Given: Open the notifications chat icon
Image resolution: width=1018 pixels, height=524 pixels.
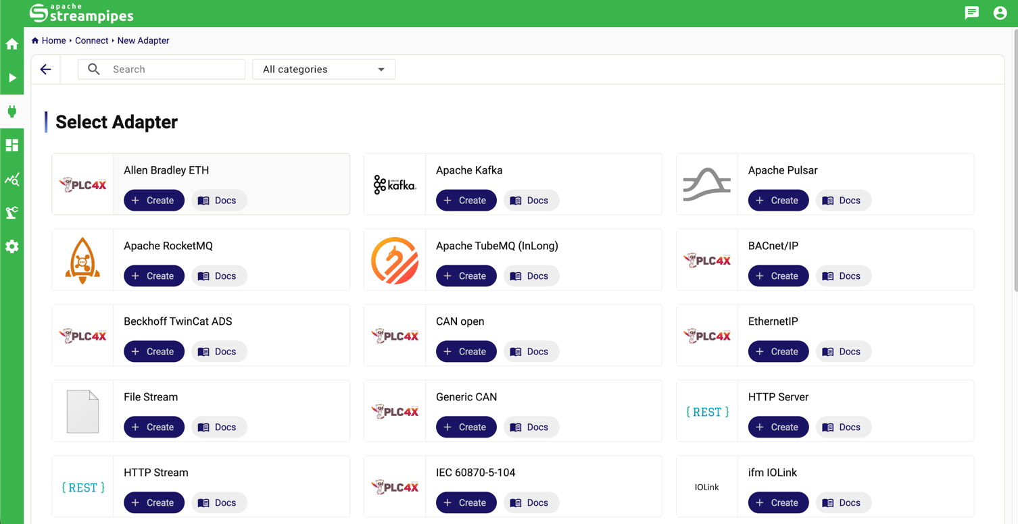Looking at the screenshot, I should (971, 13).
